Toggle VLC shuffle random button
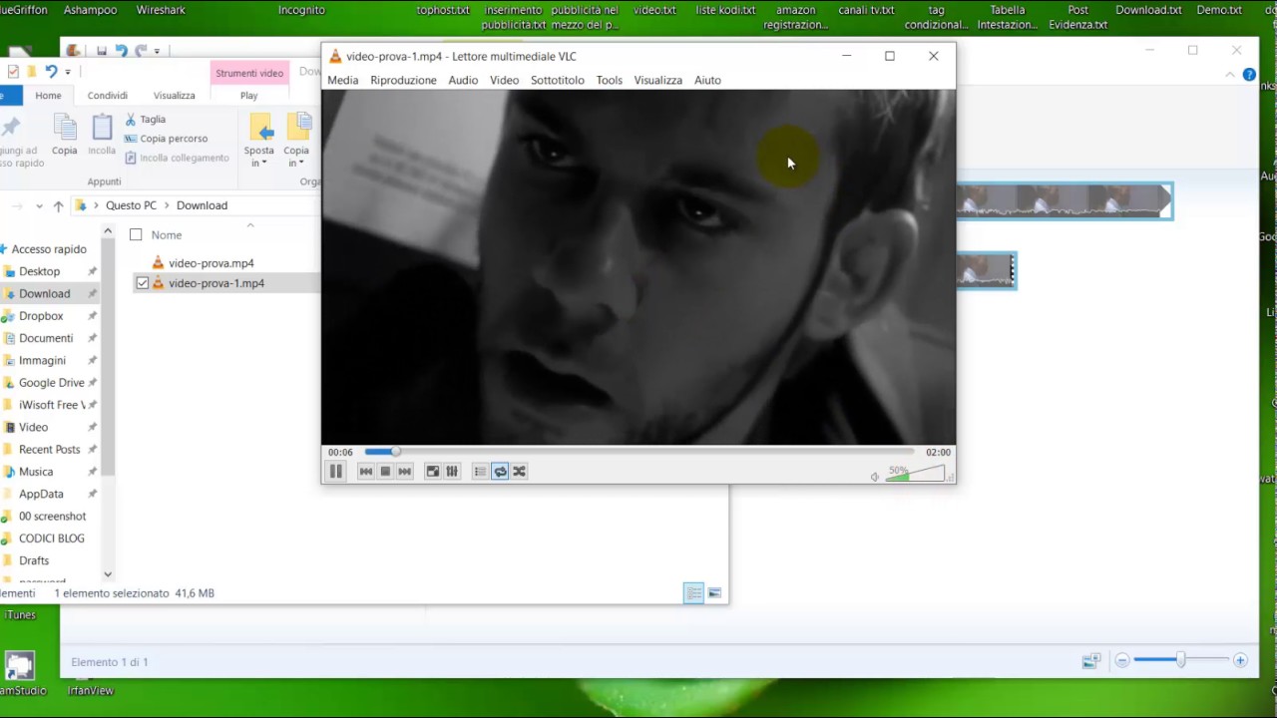This screenshot has width=1277, height=718. click(x=519, y=472)
